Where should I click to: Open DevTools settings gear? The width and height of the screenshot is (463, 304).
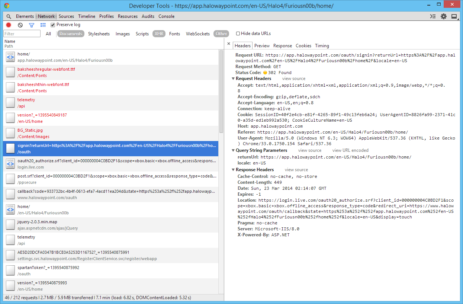click(x=444, y=16)
